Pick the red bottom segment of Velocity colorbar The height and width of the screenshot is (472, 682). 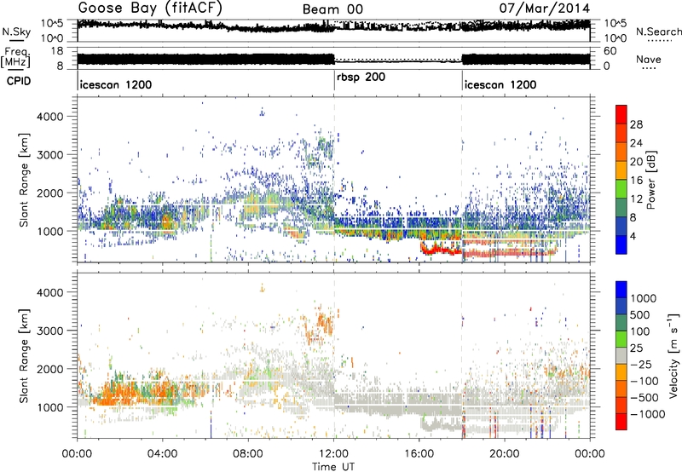621,422
